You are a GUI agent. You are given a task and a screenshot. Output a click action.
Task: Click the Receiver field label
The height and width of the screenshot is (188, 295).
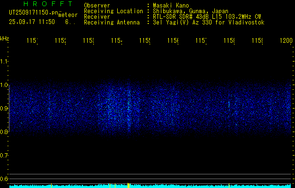pyautogui.click(x=97, y=17)
